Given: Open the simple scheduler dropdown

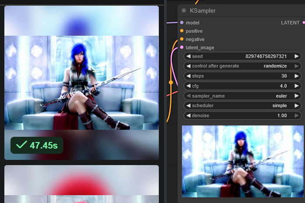Looking at the screenshot, I should pos(280,105).
